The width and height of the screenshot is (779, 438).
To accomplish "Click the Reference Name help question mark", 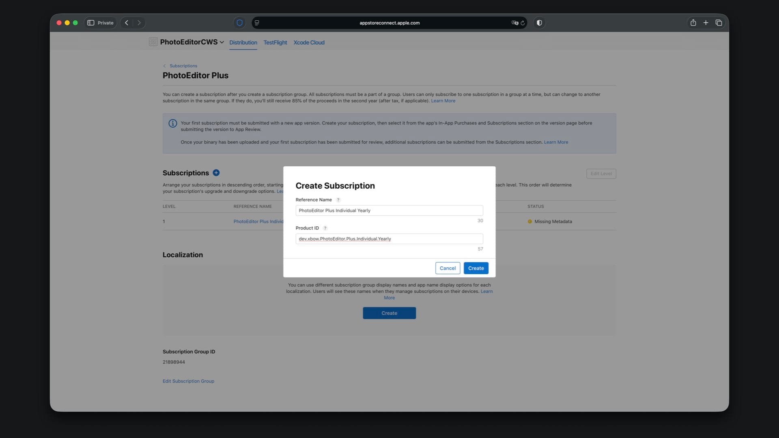I will pos(338,200).
